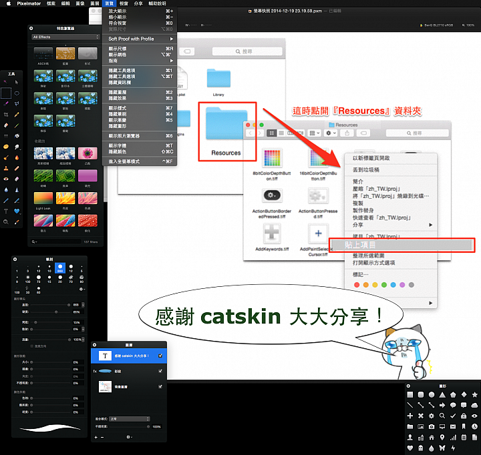Choose 隱藏圖層 from the view menu

[x=140, y=92]
